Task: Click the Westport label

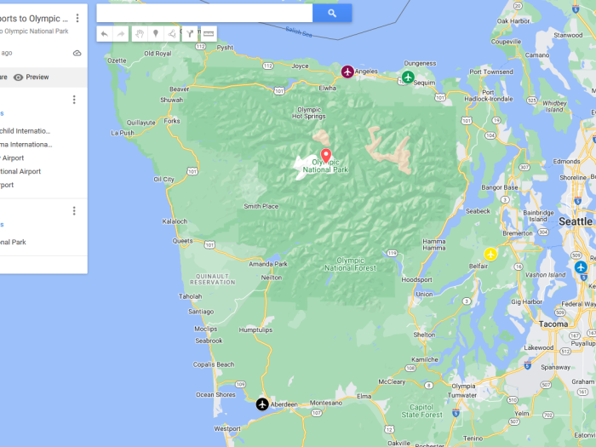Action: (x=227, y=429)
